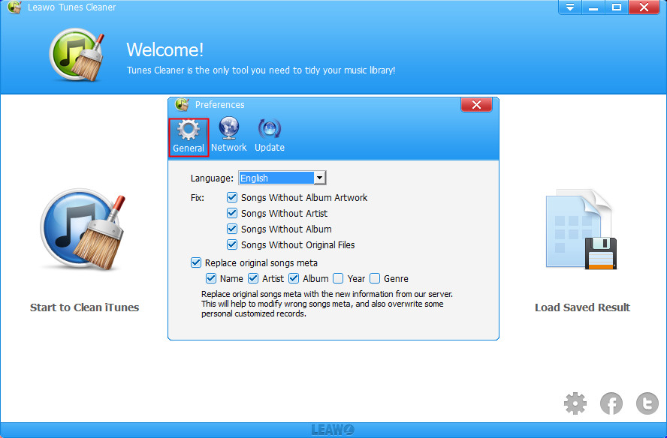Open the General preferences tab

(189, 137)
